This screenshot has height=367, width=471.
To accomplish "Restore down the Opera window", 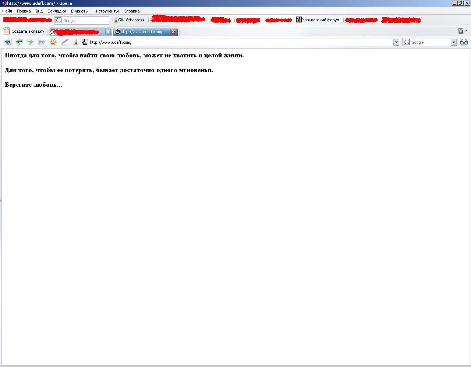I will point(460,3).
